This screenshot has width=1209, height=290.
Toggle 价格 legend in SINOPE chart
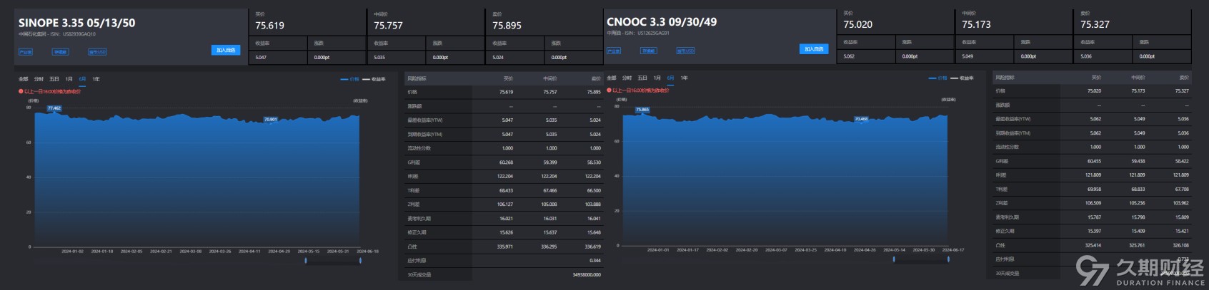tap(350, 79)
